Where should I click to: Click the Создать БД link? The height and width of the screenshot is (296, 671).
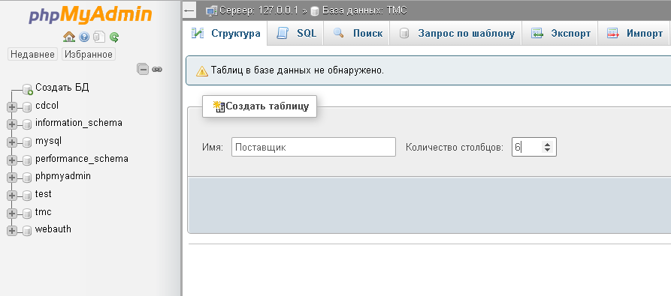(62, 88)
